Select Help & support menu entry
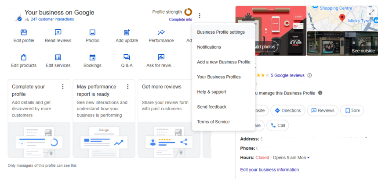 pos(211,92)
